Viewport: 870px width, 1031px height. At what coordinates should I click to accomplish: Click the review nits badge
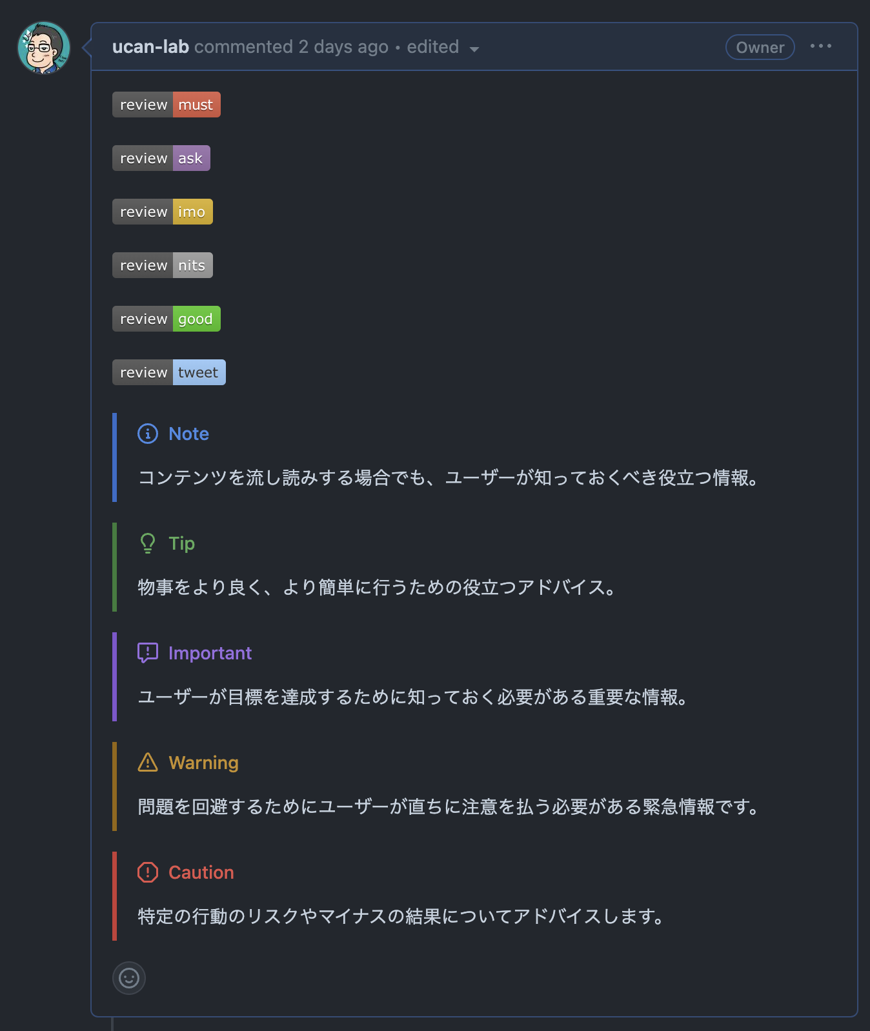pos(163,265)
